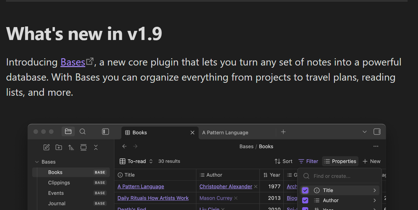Collapse all folders icon
418x210 pixels.
(96, 147)
